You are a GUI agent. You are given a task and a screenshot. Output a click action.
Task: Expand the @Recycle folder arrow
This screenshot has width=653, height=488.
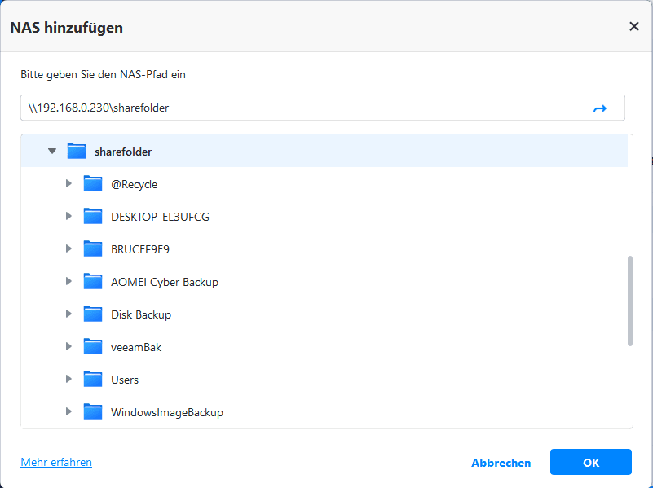tap(68, 184)
